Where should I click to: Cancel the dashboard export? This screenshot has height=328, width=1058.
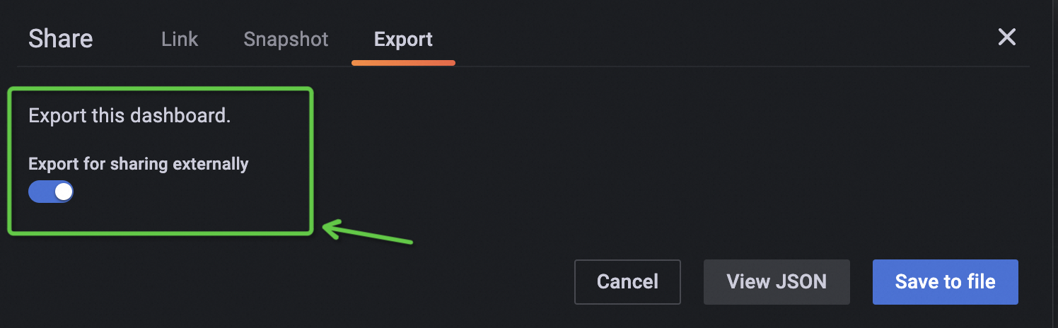(627, 282)
